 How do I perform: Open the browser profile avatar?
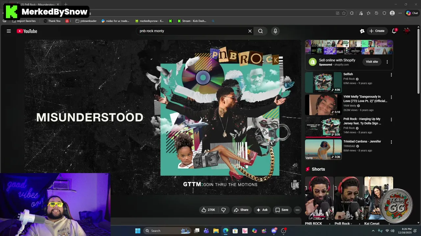click(392, 13)
